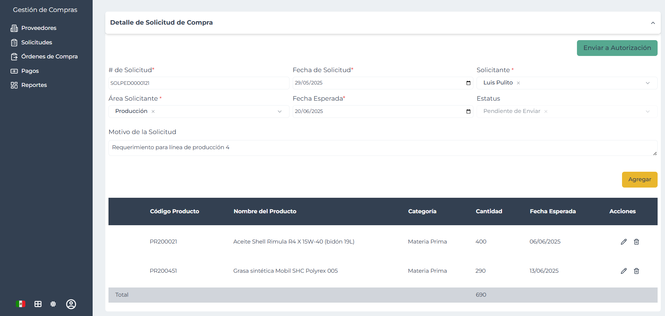Screen dimensions: 665x316
Task: Open calendar picker for Fecha Esperada
Action: click(x=468, y=112)
